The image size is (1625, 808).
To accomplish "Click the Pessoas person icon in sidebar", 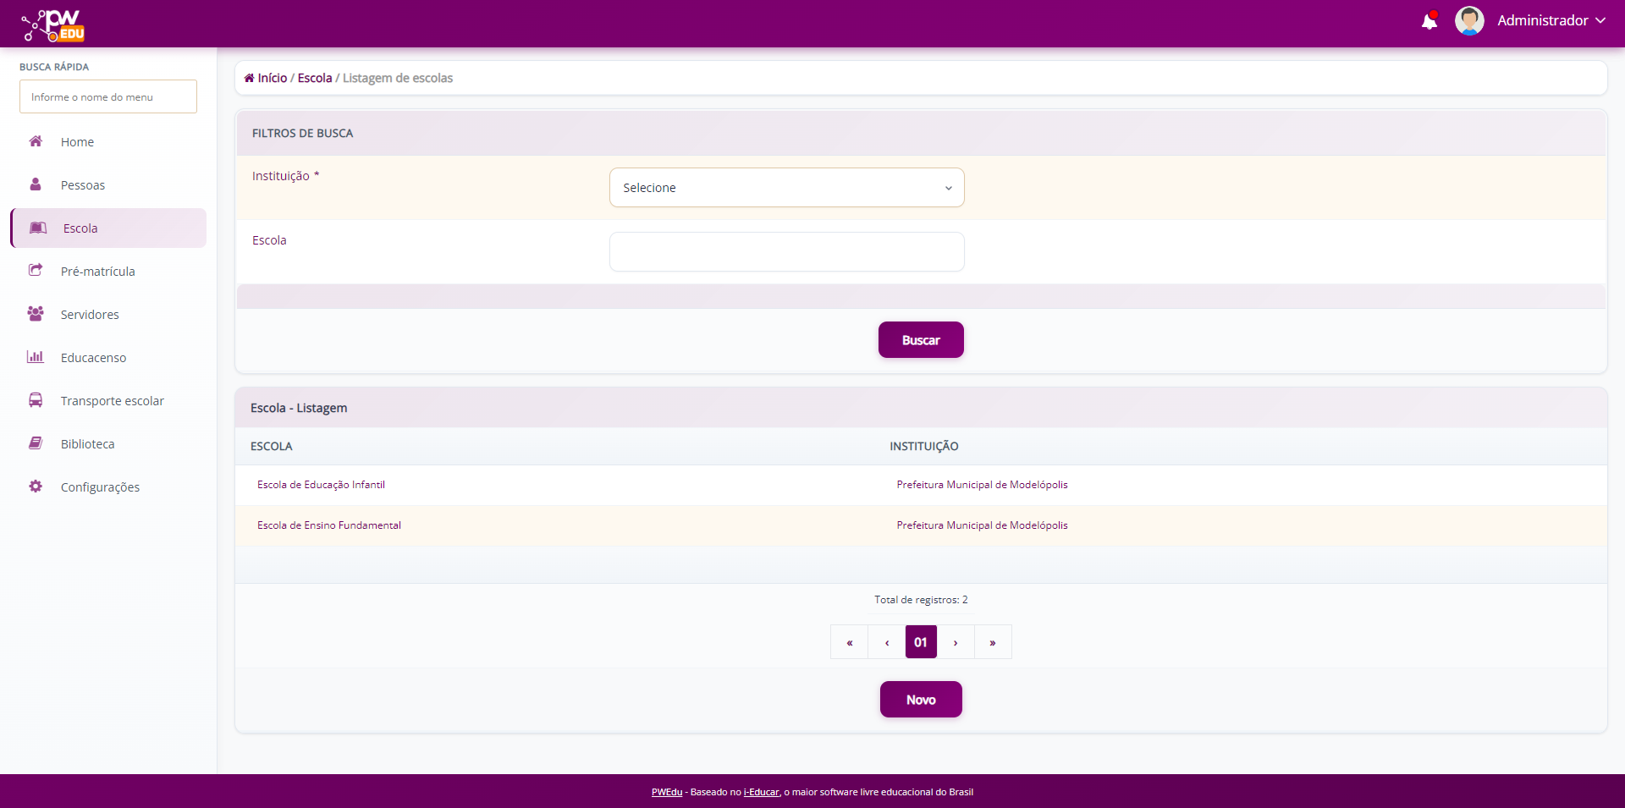I will (x=36, y=184).
